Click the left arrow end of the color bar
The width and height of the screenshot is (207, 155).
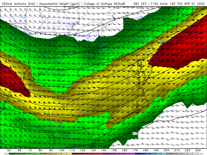tap(6, 154)
